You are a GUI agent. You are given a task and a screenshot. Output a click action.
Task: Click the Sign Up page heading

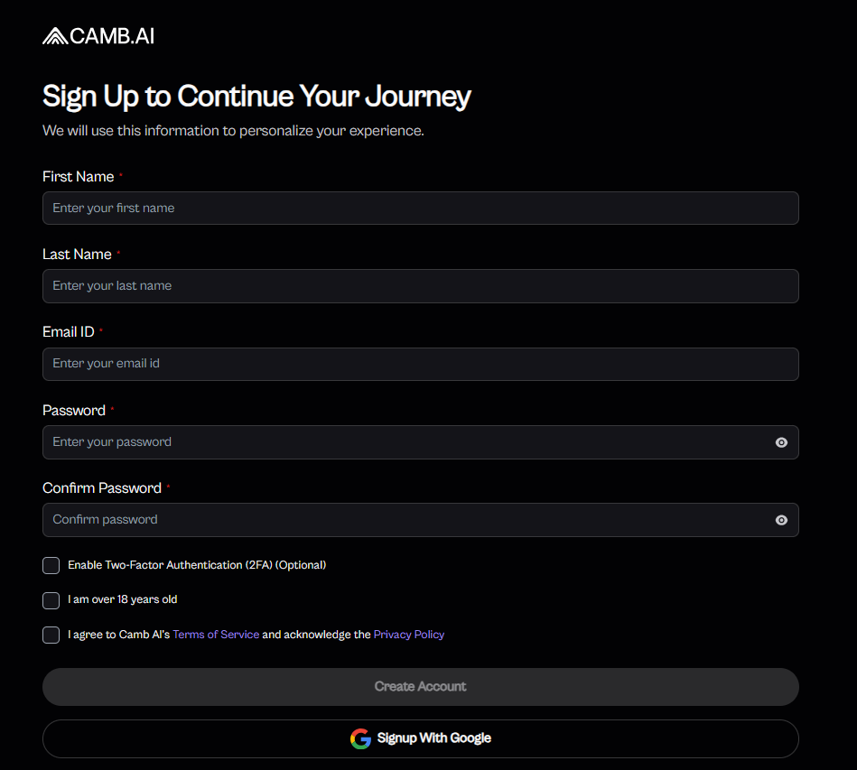click(256, 97)
